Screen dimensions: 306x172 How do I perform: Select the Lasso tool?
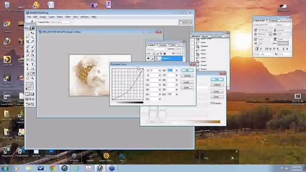point(28,37)
